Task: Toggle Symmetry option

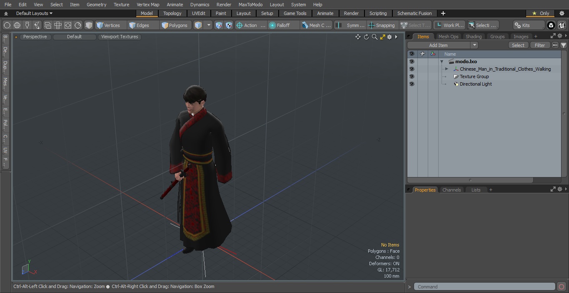Action: (x=350, y=25)
